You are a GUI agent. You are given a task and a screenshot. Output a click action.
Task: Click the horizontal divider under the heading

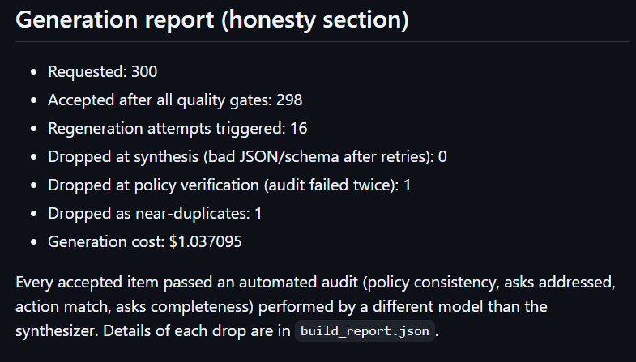point(322,41)
